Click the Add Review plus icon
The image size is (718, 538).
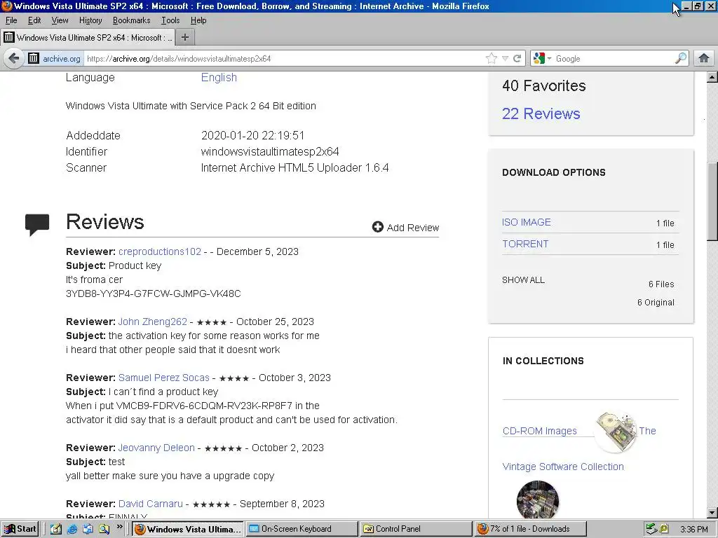point(377,227)
